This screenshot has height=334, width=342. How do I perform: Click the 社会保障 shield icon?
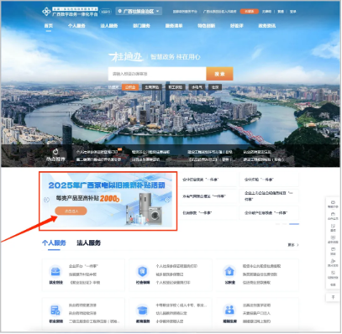coord(143,271)
